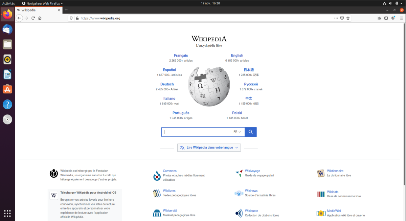Open the 日本語 Wikipedia link

[x=249, y=70]
